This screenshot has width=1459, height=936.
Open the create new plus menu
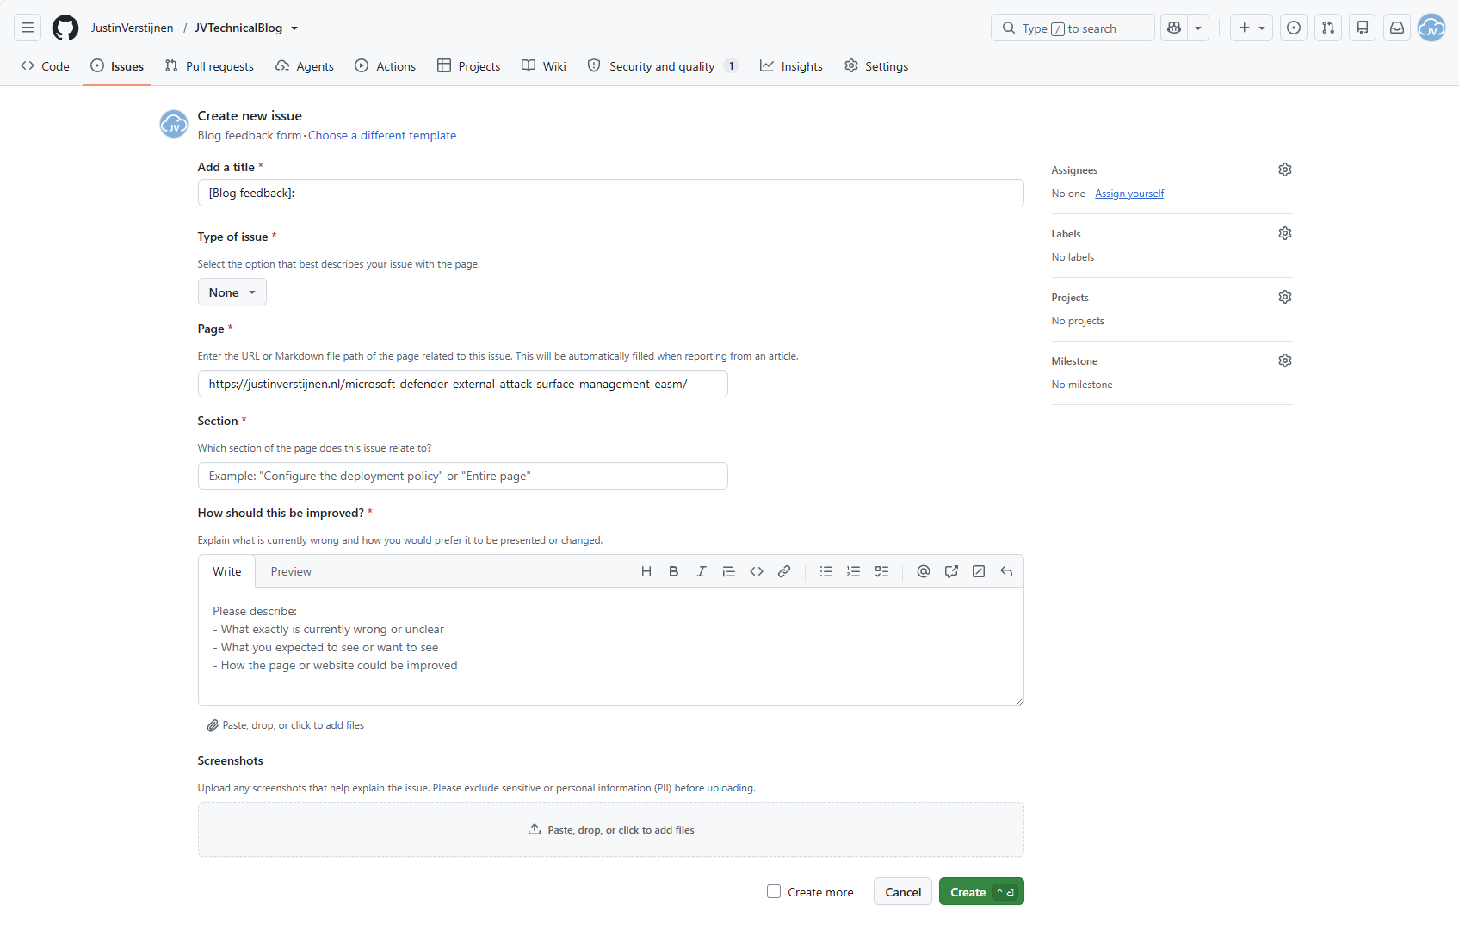point(1252,28)
